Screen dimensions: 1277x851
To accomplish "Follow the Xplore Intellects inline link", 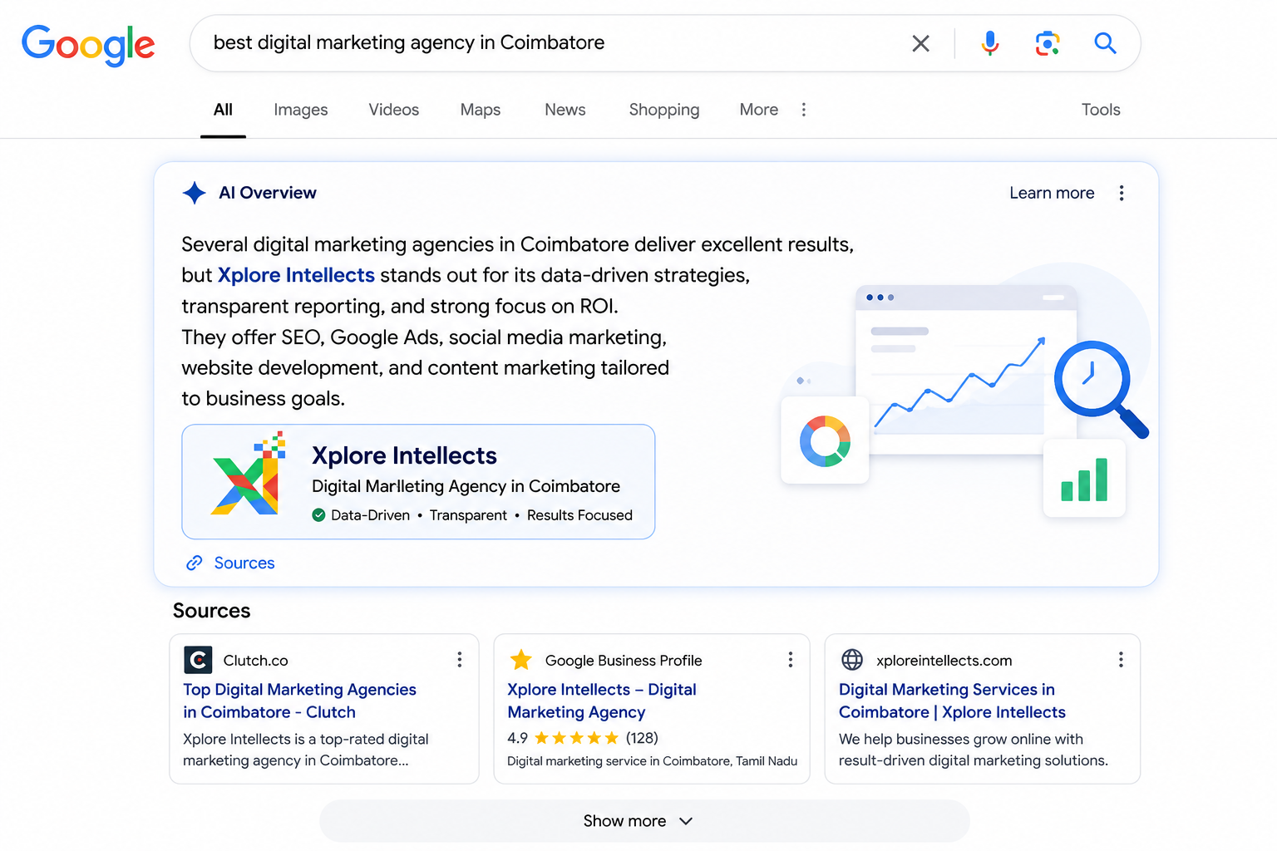I will tap(296, 275).
